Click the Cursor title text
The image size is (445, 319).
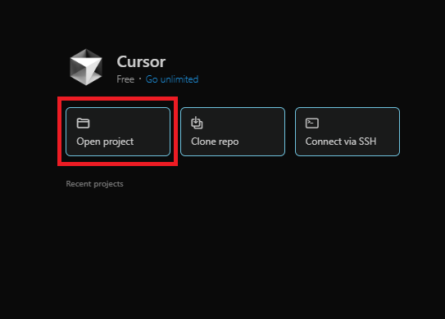tap(141, 61)
